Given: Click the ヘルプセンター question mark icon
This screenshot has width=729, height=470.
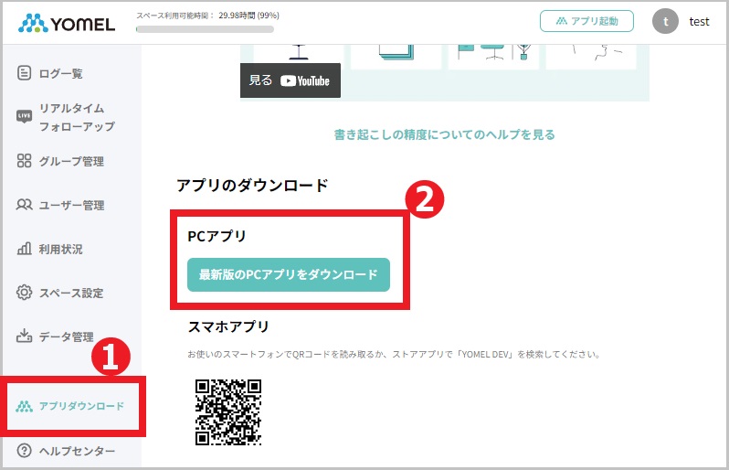Looking at the screenshot, I should coord(24,451).
